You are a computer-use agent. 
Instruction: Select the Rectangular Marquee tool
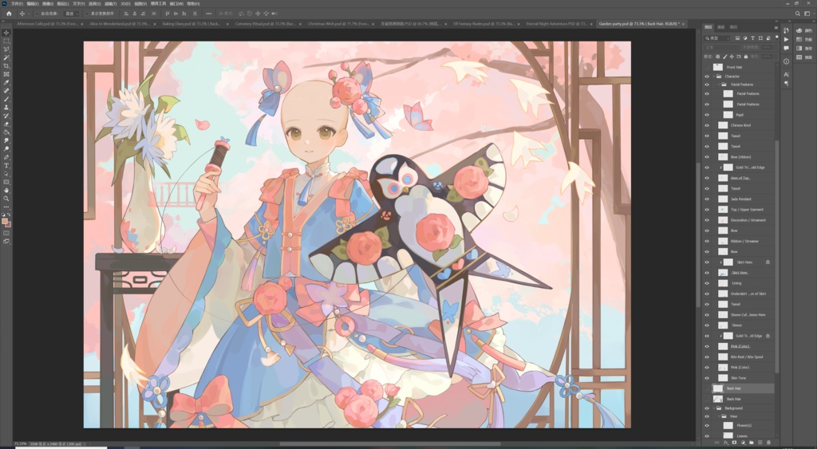point(6,41)
